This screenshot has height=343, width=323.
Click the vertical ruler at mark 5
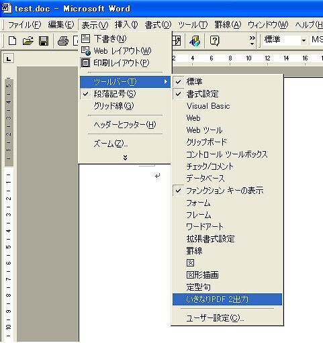(x=9, y=247)
